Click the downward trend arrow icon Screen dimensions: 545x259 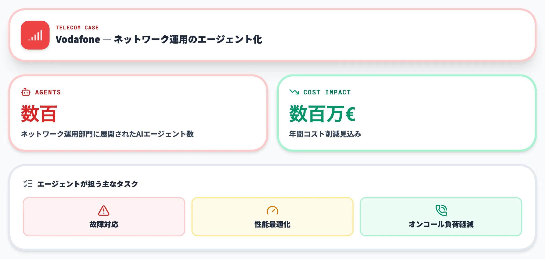point(294,92)
